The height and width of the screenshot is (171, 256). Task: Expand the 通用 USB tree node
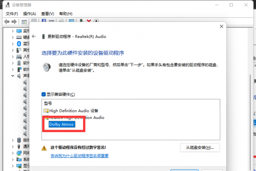[13, 147]
